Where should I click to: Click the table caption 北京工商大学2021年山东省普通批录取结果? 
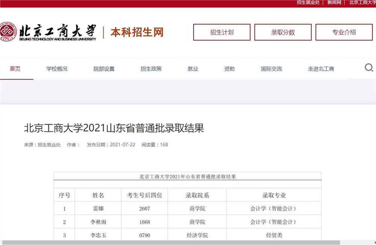pyautogui.click(x=188, y=177)
